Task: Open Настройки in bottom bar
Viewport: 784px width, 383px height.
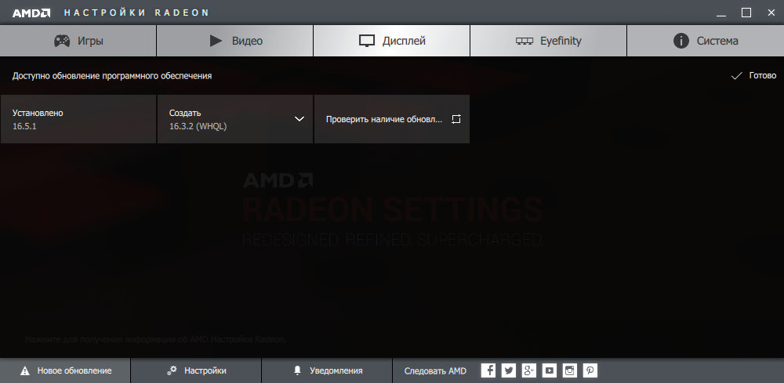Action: click(x=196, y=370)
